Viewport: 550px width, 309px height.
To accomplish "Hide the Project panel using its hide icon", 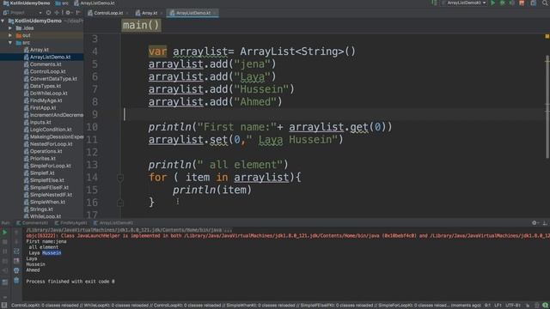I will (78, 13).
